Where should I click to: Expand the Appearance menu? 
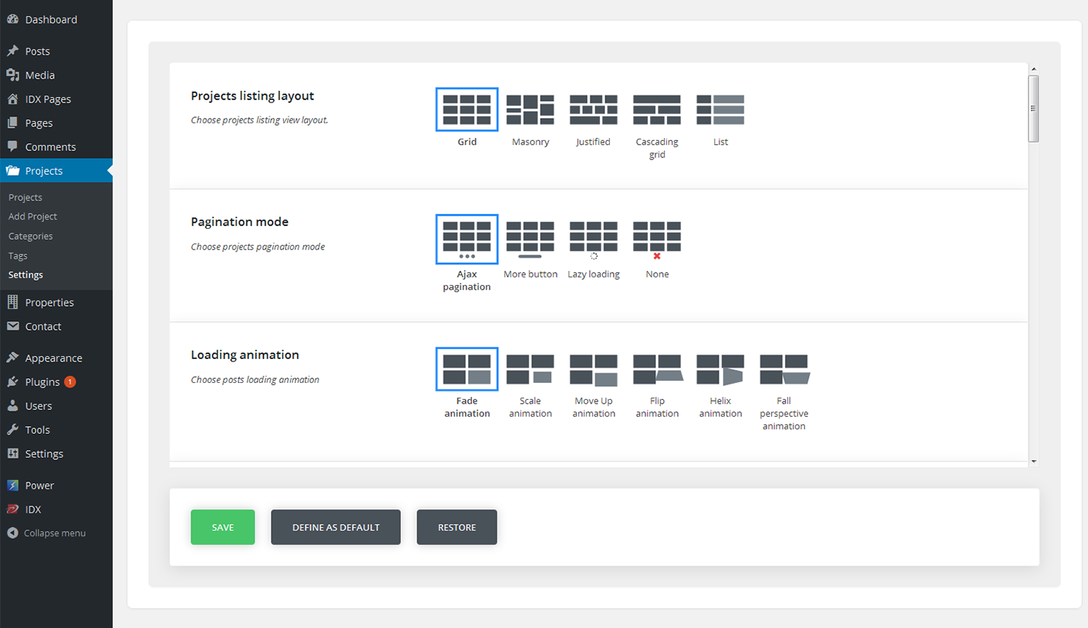tap(52, 358)
